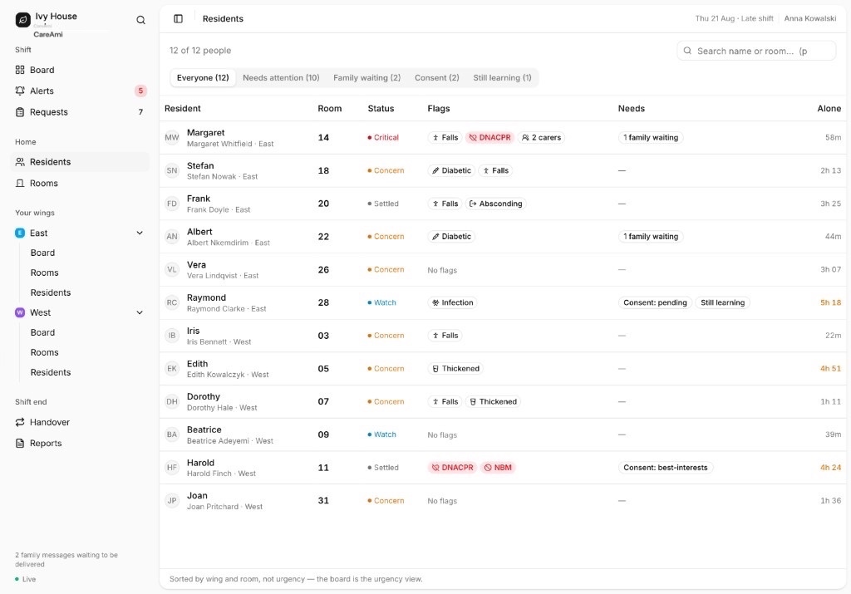Click Raymond's Infection flag

click(453, 302)
